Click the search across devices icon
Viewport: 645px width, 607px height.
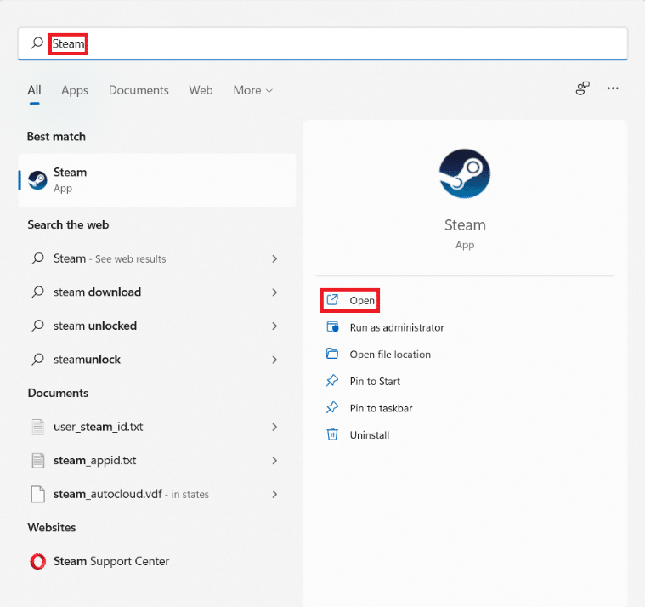pos(583,88)
